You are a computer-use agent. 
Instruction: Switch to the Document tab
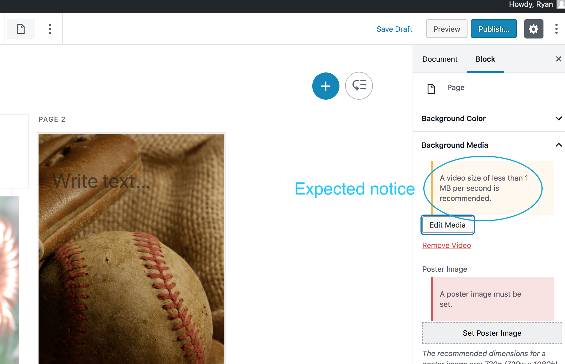440,59
